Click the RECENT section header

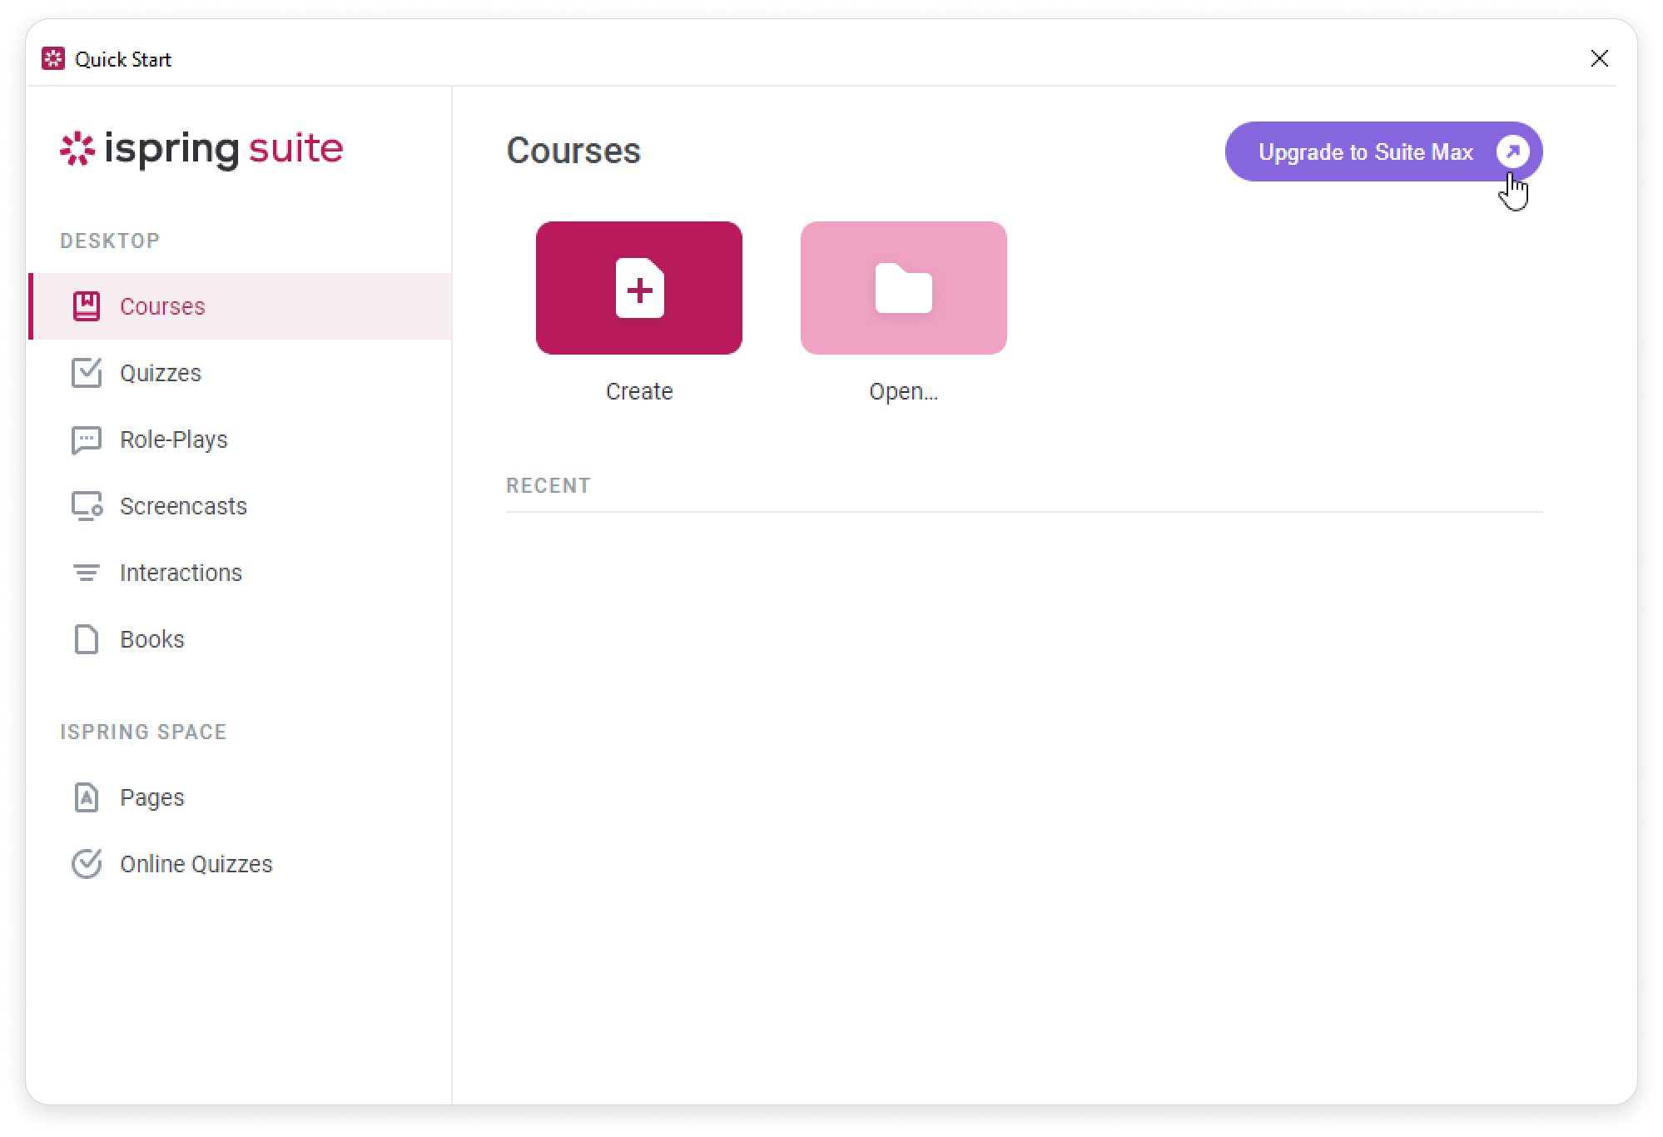(x=548, y=484)
